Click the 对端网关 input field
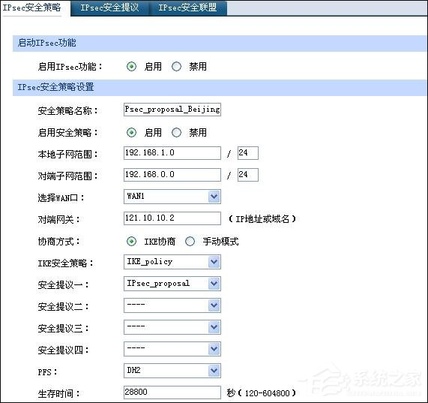Viewport: 428px width, 403px height. pyautogui.click(x=172, y=218)
